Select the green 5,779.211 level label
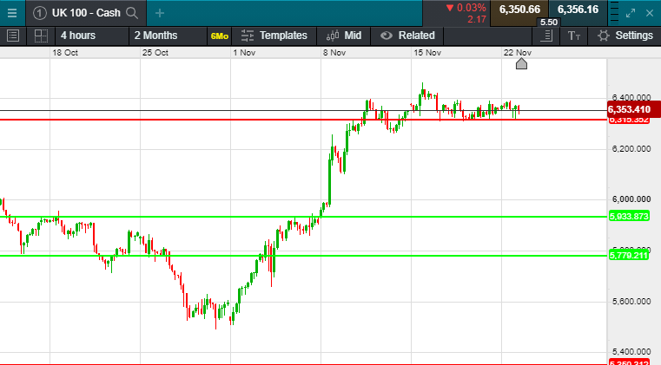This screenshot has width=661, height=365. (x=629, y=255)
